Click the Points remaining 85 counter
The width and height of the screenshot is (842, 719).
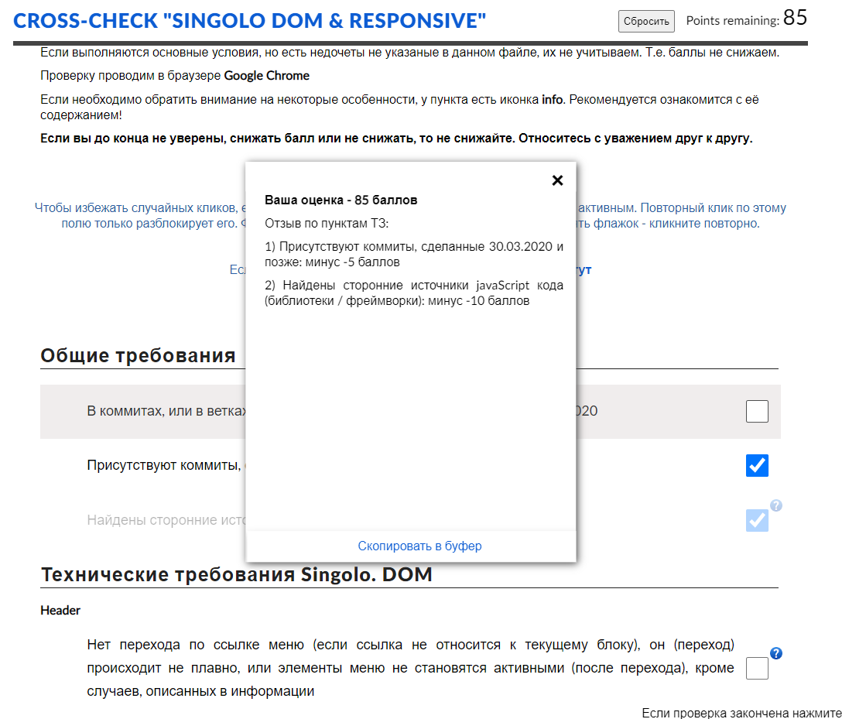(746, 19)
